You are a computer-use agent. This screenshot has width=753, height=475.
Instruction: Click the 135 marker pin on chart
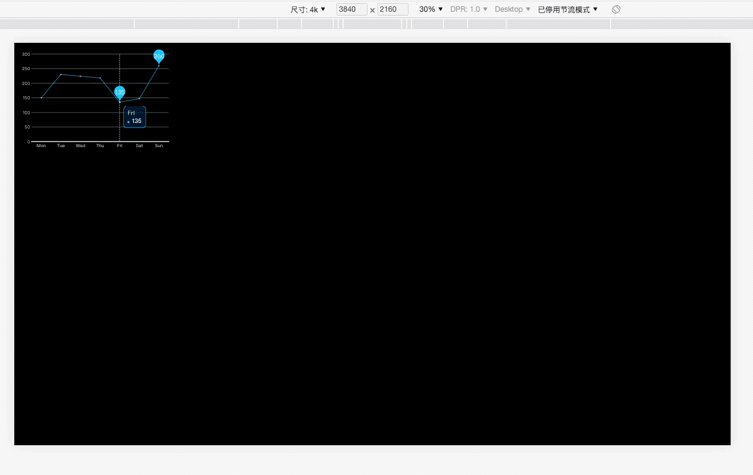coord(119,92)
